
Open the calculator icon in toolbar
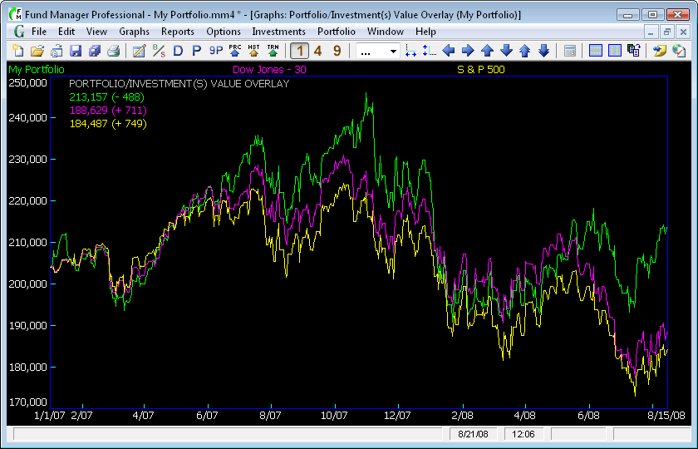(569, 51)
